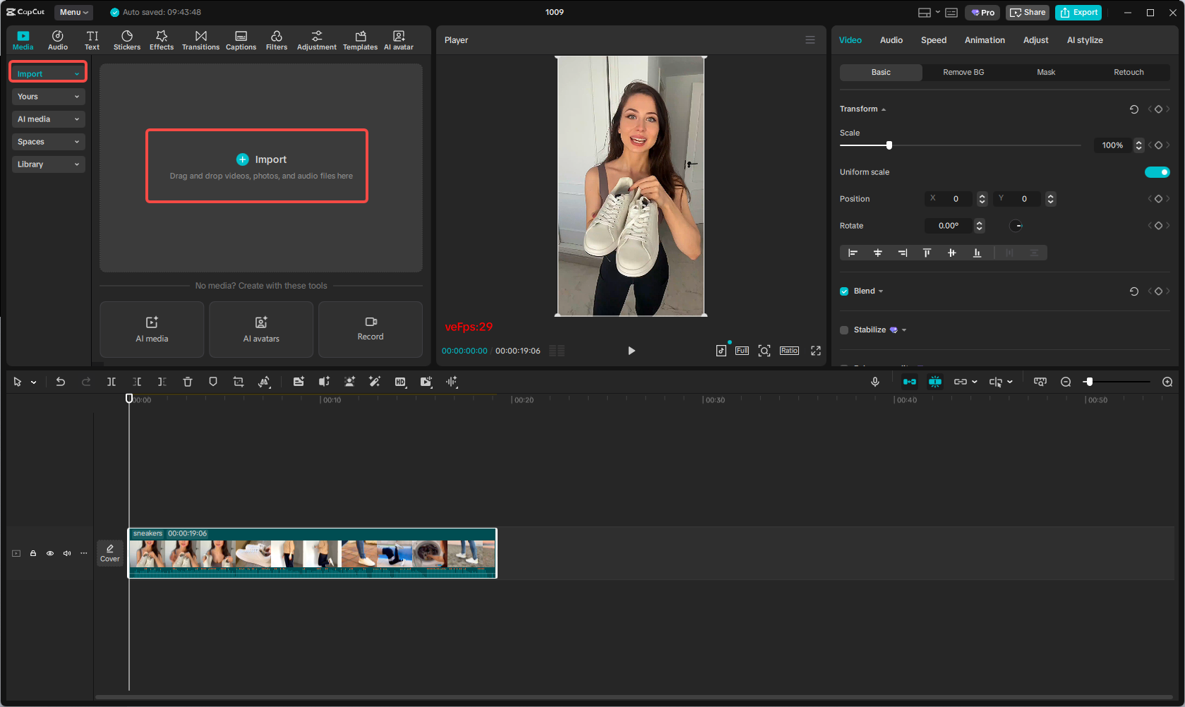
Task: Open the Animation tab in the right panel
Action: (x=984, y=40)
